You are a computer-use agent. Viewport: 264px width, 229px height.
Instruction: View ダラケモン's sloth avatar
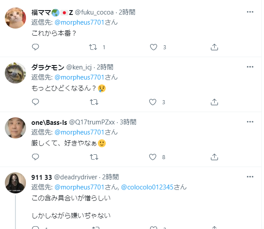point(15,73)
